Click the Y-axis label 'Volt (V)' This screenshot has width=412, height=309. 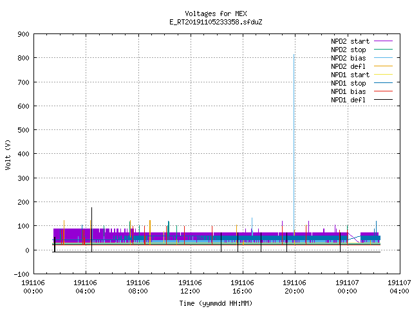coord(8,154)
